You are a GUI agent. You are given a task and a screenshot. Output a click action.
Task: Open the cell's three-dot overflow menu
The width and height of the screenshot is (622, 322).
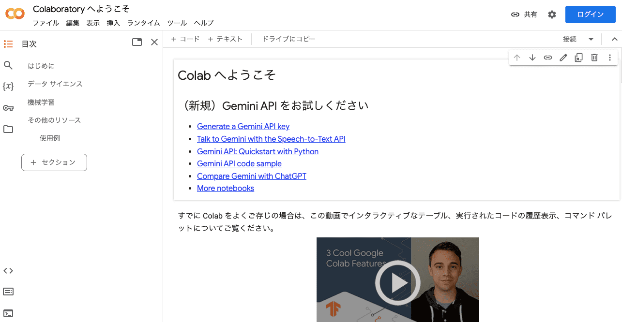click(x=609, y=57)
